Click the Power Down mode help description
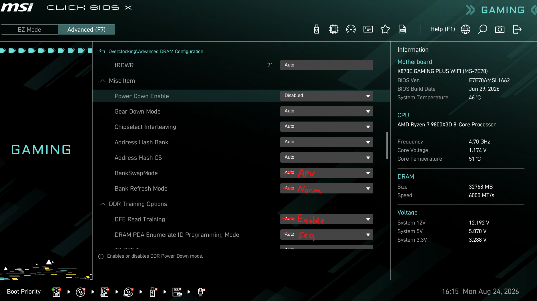The height and width of the screenshot is (301, 537). 155,256
